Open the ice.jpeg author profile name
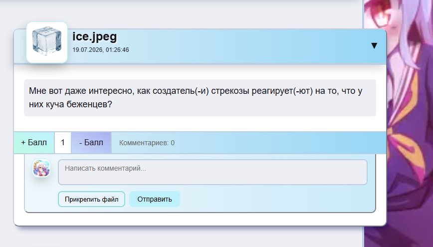This screenshot has height=247, width=433. 95,37
